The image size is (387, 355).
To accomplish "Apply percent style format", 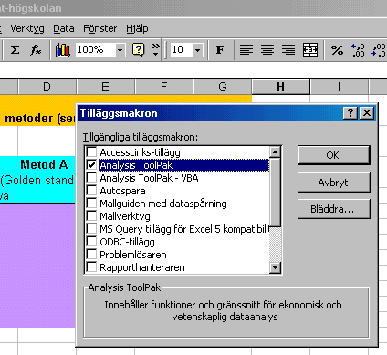I will coord(337,49).
